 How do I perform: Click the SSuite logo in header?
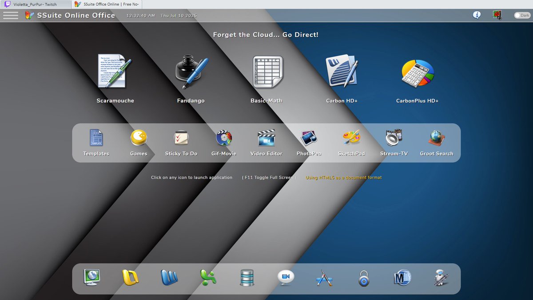pyautogui.click(x=29, y=15)
